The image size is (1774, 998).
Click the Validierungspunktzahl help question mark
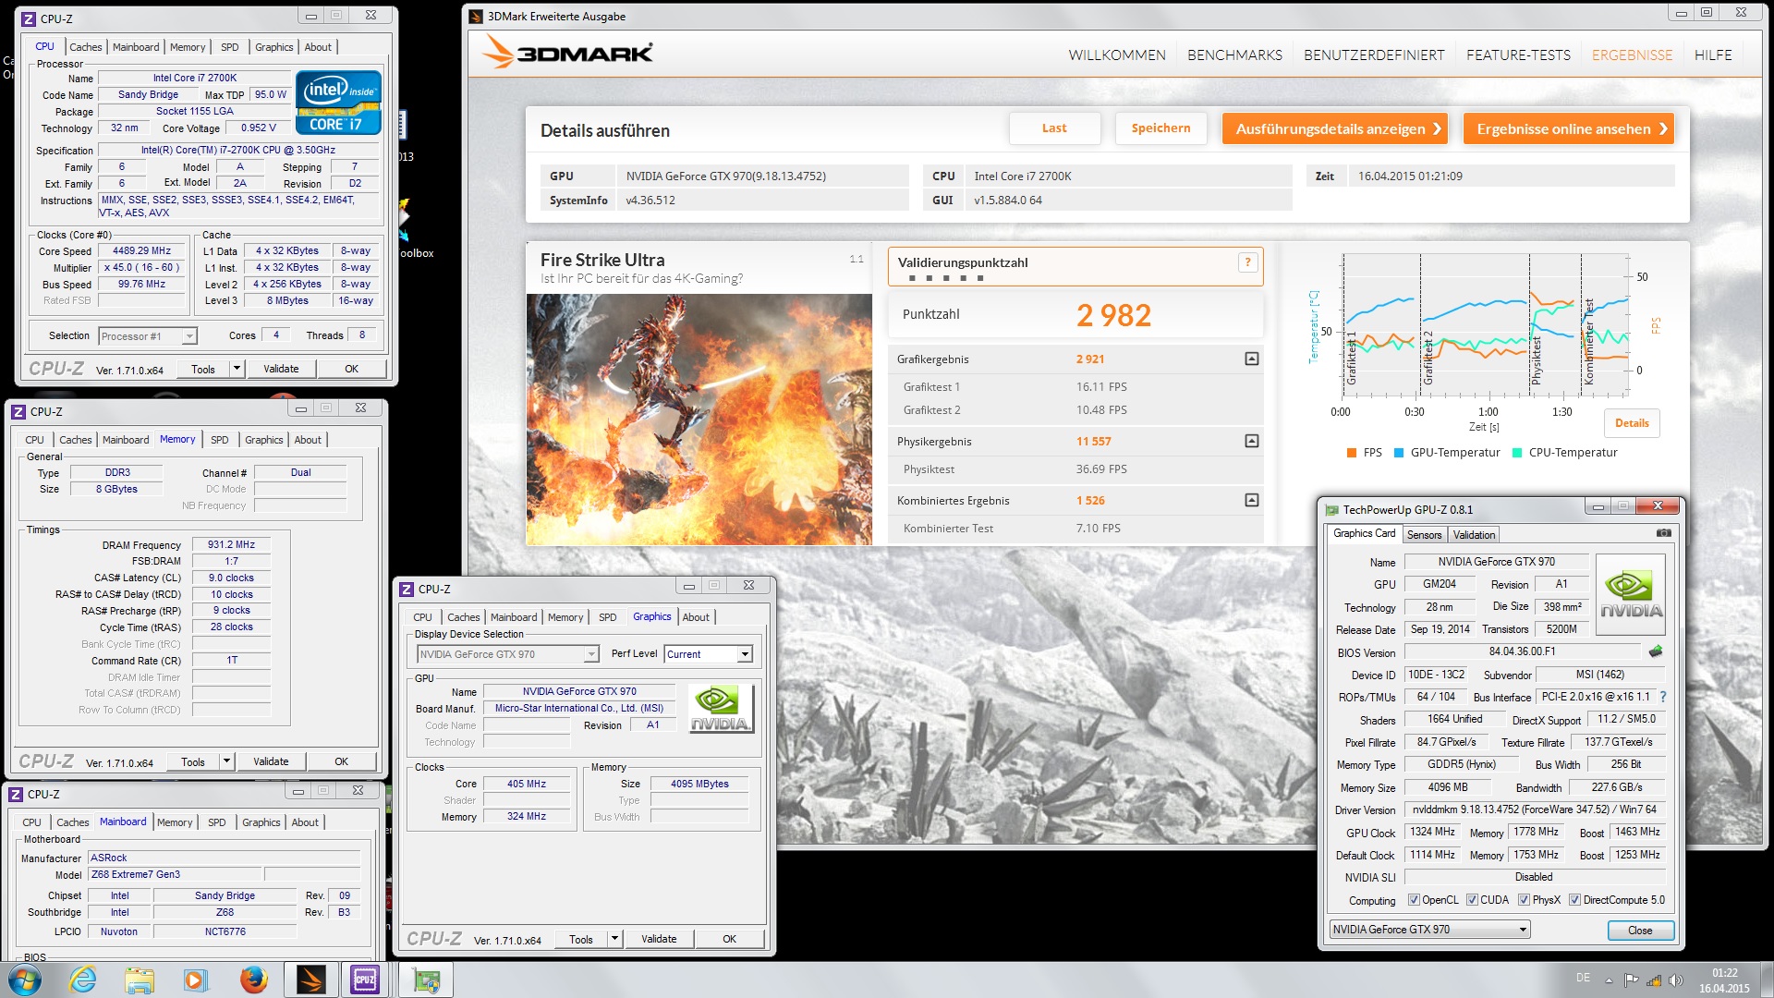(x=1247, y=262)
